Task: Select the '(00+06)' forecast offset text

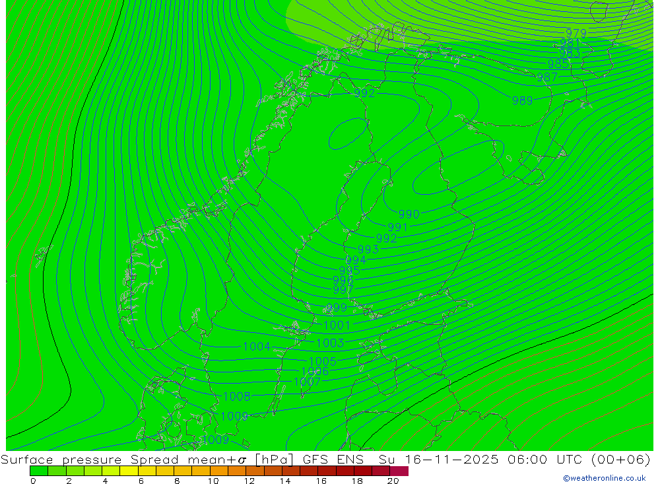Action: pos(621,459)
